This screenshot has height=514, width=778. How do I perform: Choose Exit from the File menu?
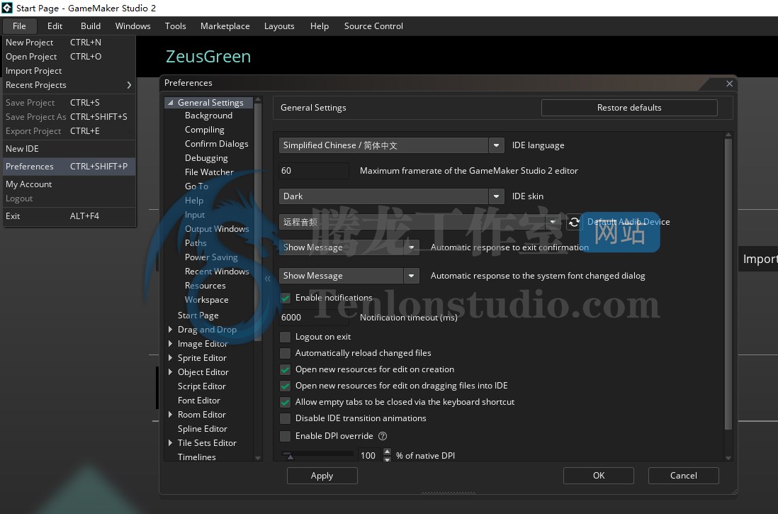click(x=69, y=216)
